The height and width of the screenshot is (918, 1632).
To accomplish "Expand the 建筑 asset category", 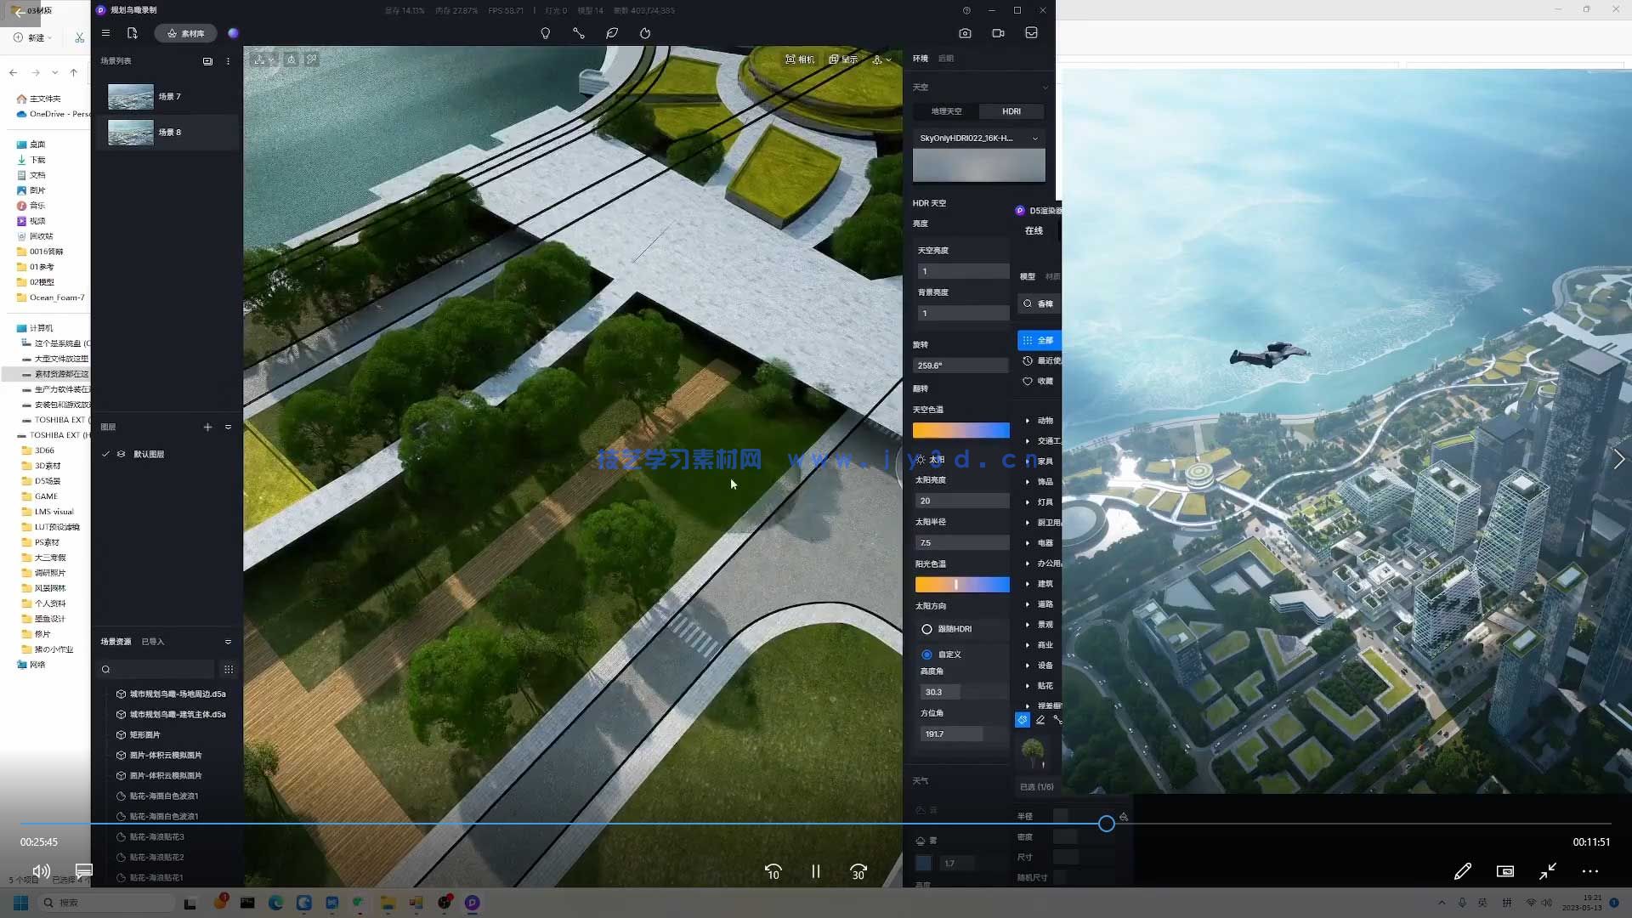I will [1045, 584].
